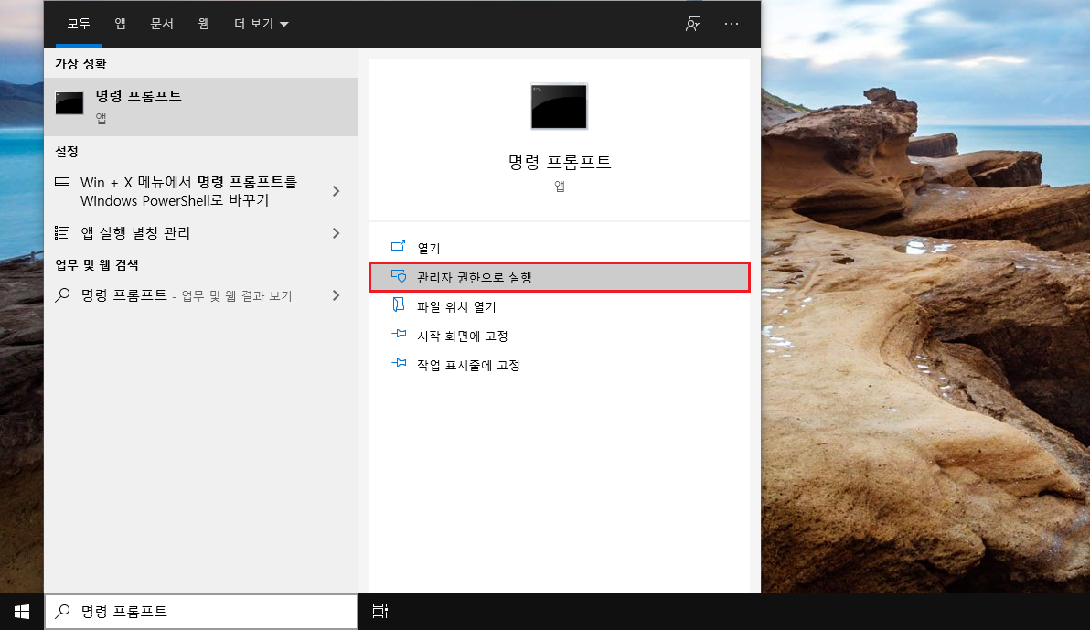The width and height of the screenshot is (1090, 630).
Task: Open the Win + X 메뉴 PowerShell setting
Action: click(x=201, y=191)
